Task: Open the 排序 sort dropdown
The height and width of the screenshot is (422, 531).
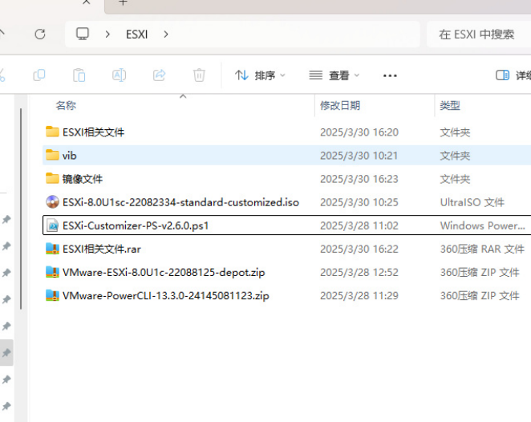Action: pyautogui.click(x=261, y=75)
